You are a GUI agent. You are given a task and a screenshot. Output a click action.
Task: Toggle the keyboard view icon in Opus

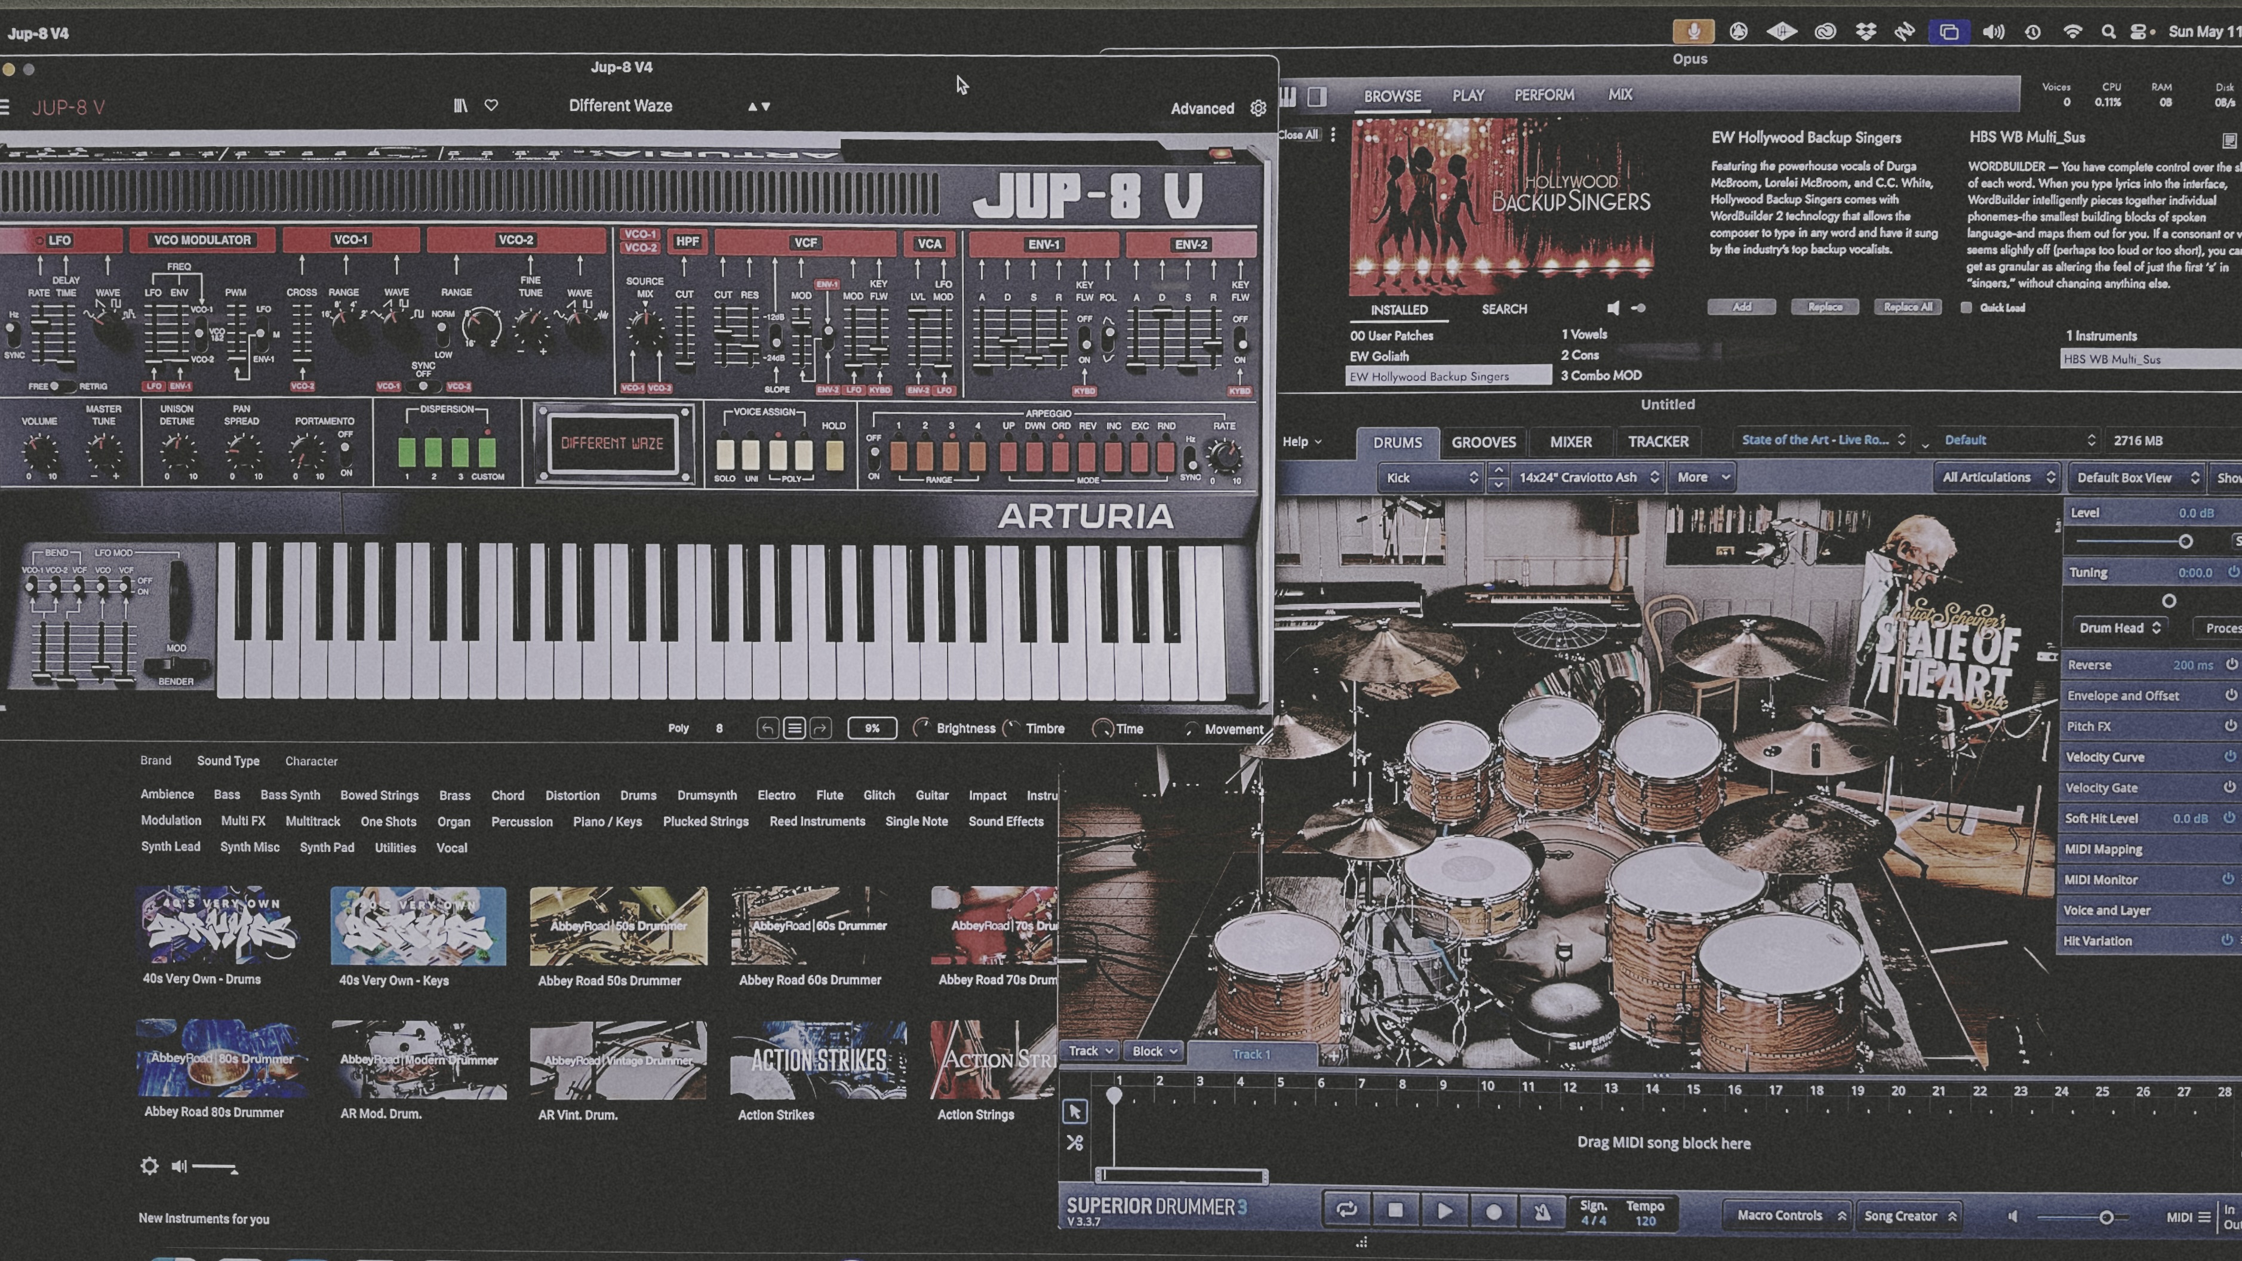1288,97
